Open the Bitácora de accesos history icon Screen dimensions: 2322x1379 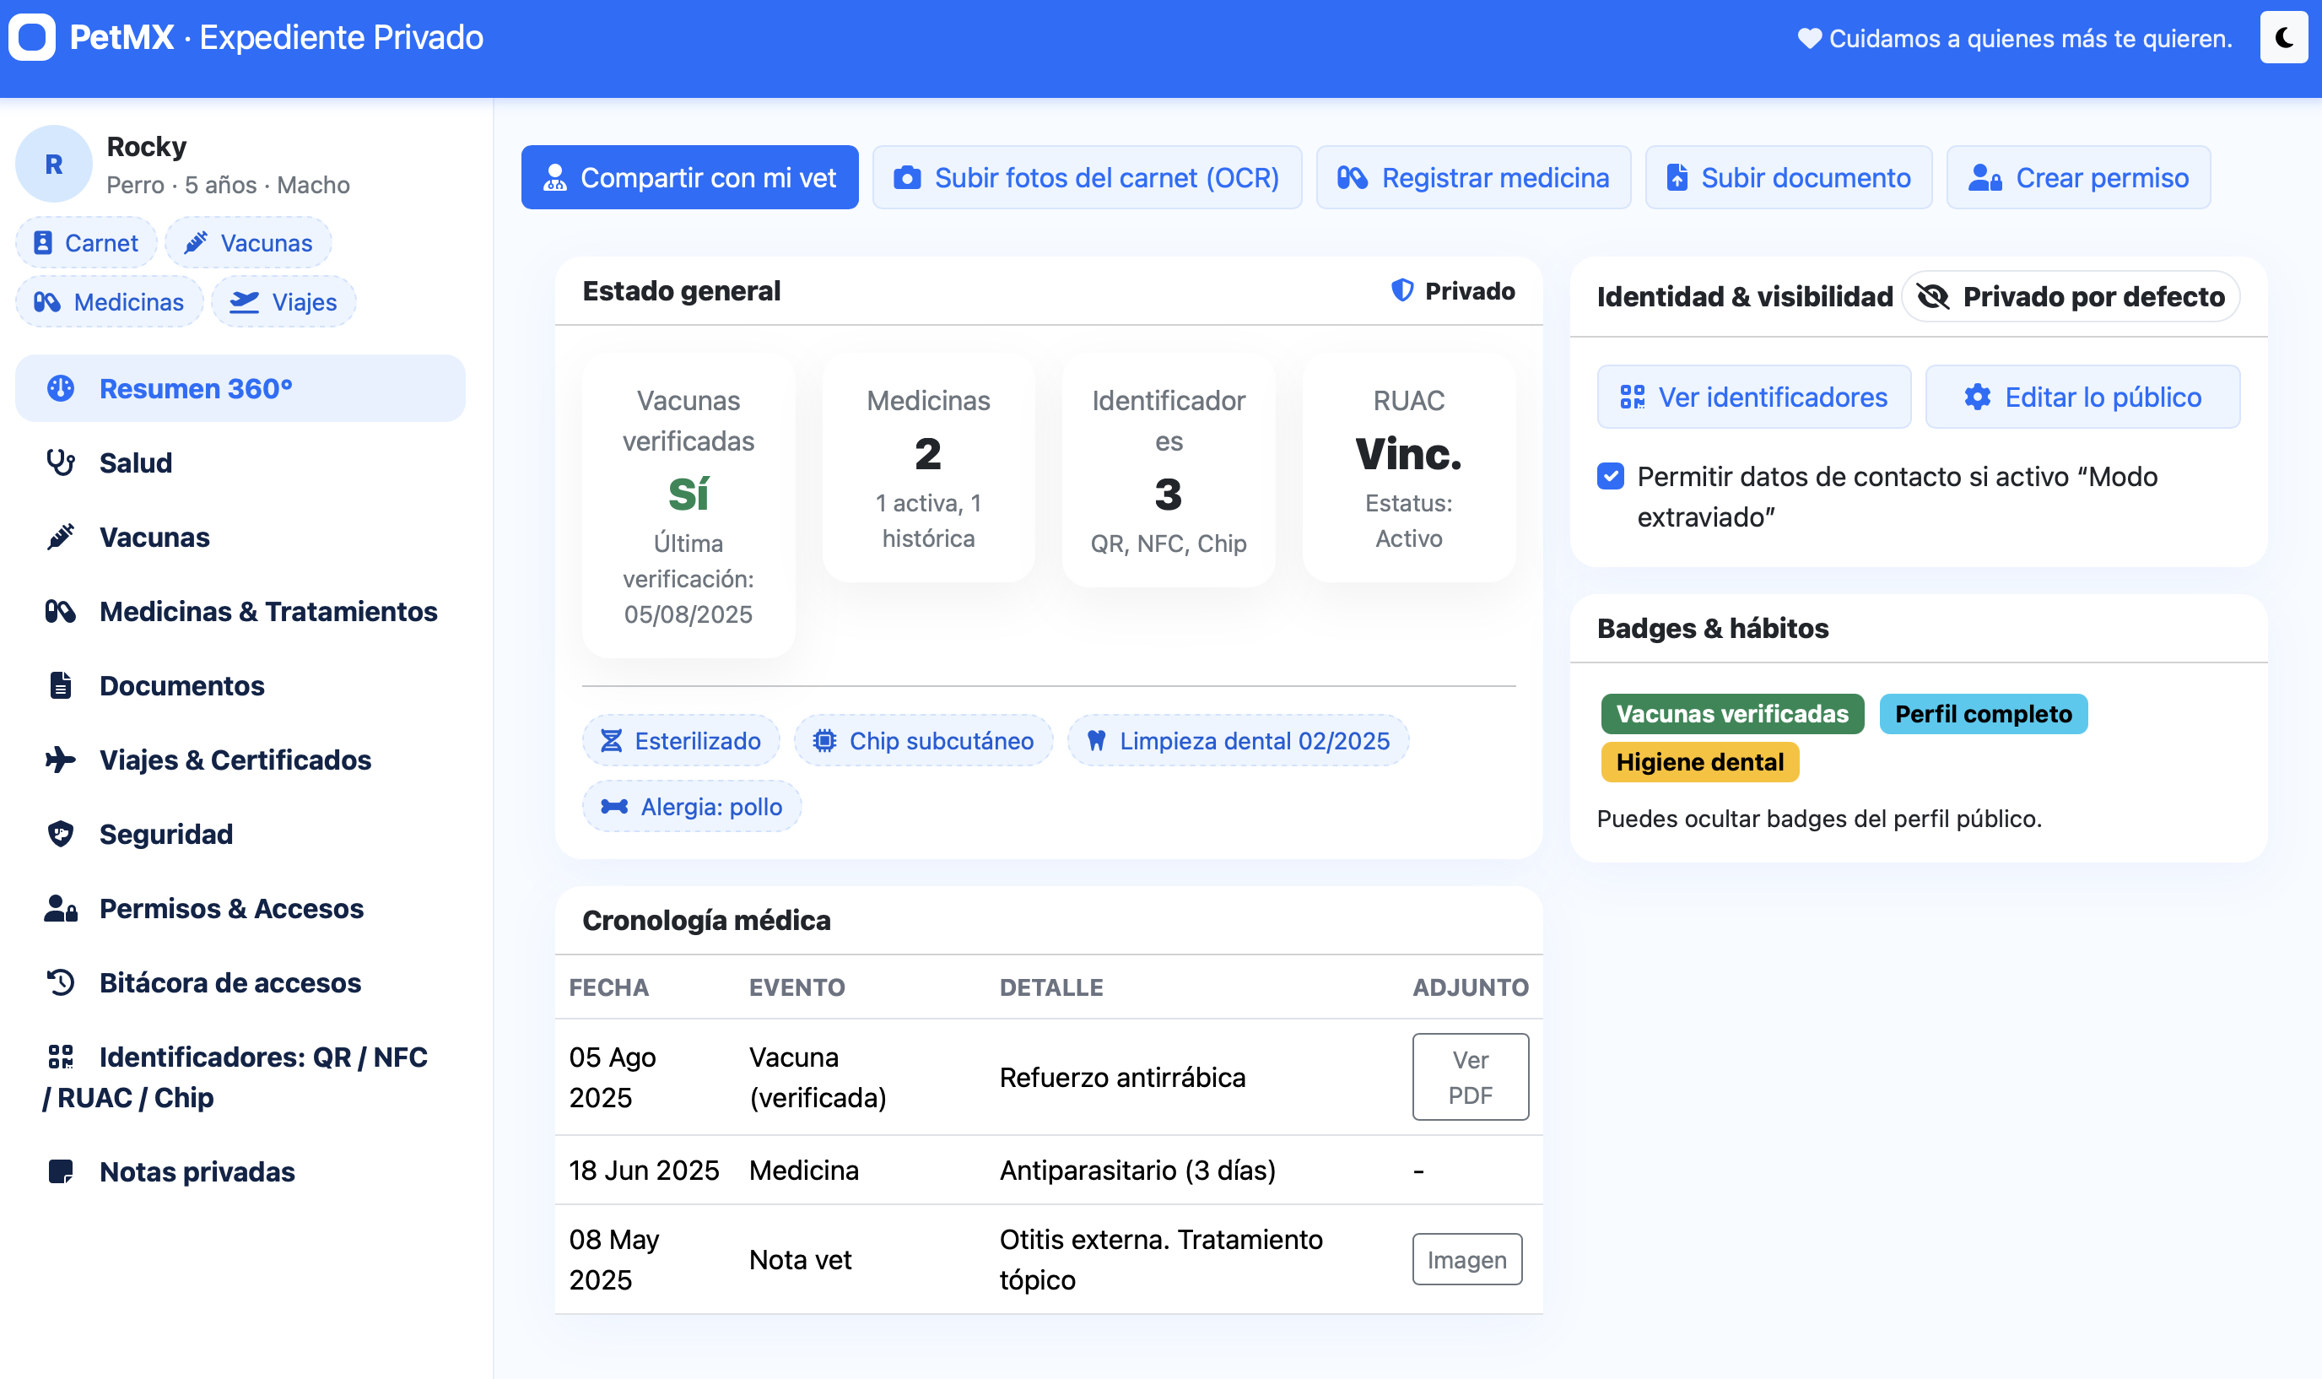pyautogui.click(x=62, y=983)
